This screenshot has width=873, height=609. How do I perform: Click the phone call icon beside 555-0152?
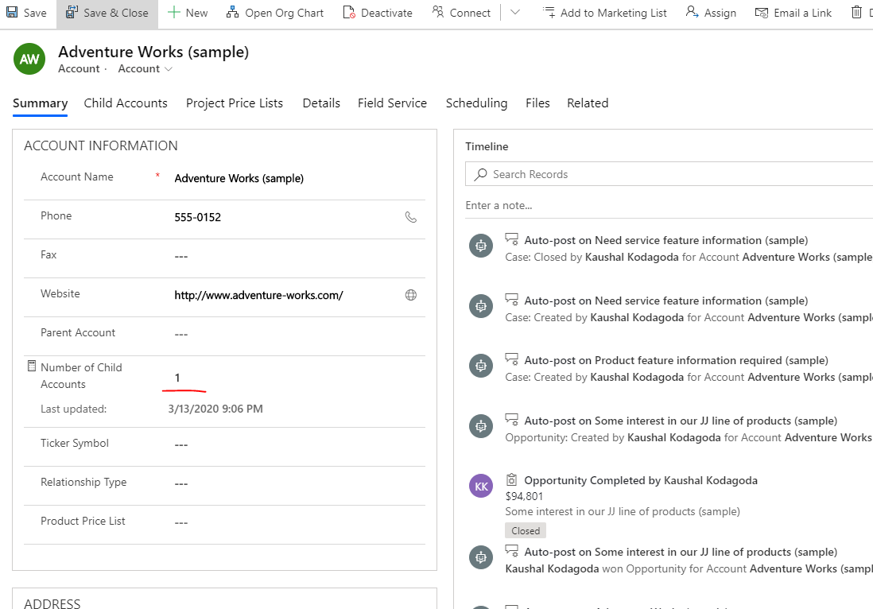coord(411,217)
